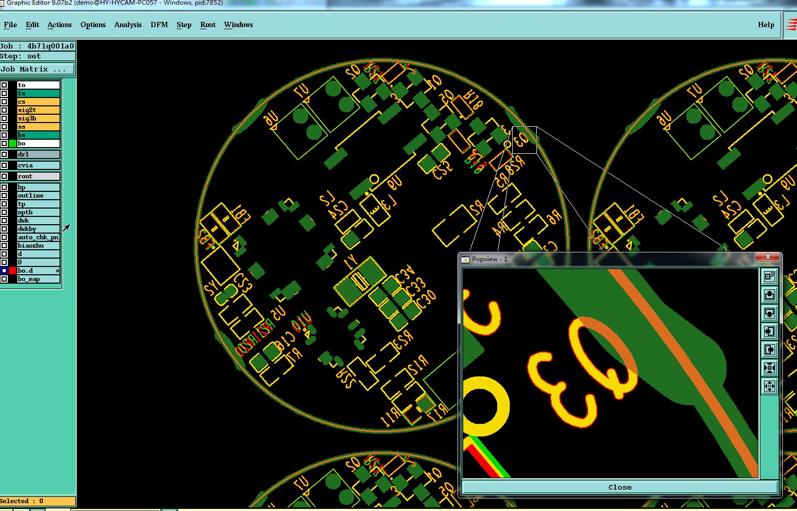Toggle the 'outline' layer checkbox
This screenshot has width=797, height=511.
click(4, 196)
